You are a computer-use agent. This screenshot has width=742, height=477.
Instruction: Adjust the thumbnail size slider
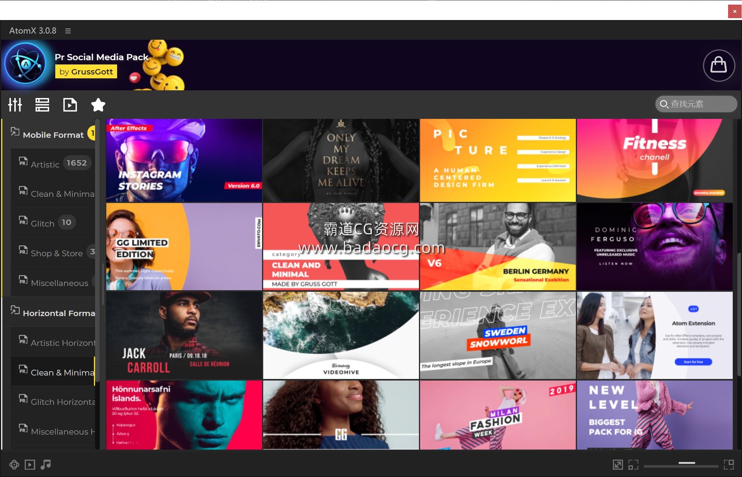681,465
